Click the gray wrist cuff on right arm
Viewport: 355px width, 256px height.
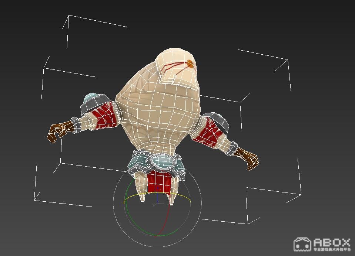232,149
